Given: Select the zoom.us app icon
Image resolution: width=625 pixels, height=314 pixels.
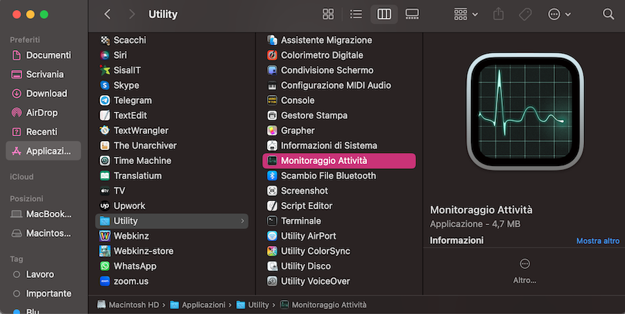Looking at the screenshot, I should click(x=105, y=281).
